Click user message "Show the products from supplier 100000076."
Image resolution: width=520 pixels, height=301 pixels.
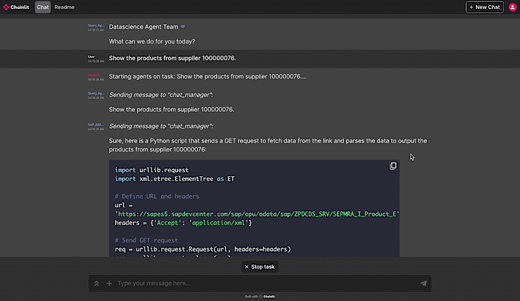click(172, 58)
